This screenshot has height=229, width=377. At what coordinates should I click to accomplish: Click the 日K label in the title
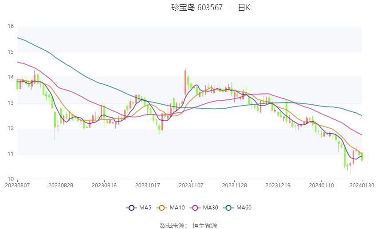click(244, 8)
